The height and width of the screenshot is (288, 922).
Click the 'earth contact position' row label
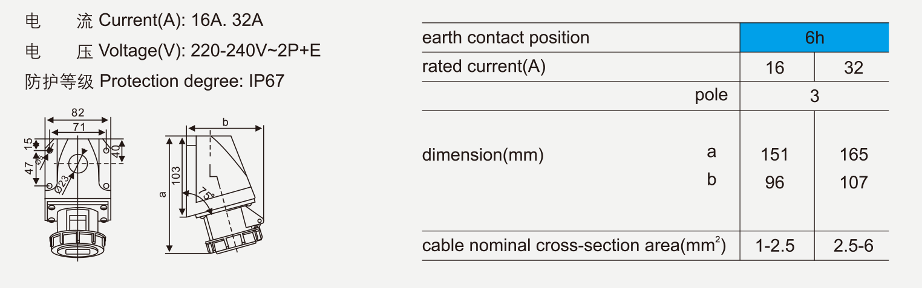click(505, 37)
